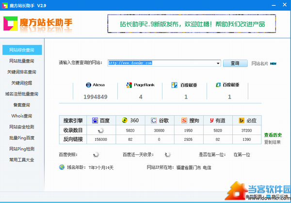Click the 百度近一天收录 label
The height and width of the screenshot is (203, 291).
tap(138, 154)
